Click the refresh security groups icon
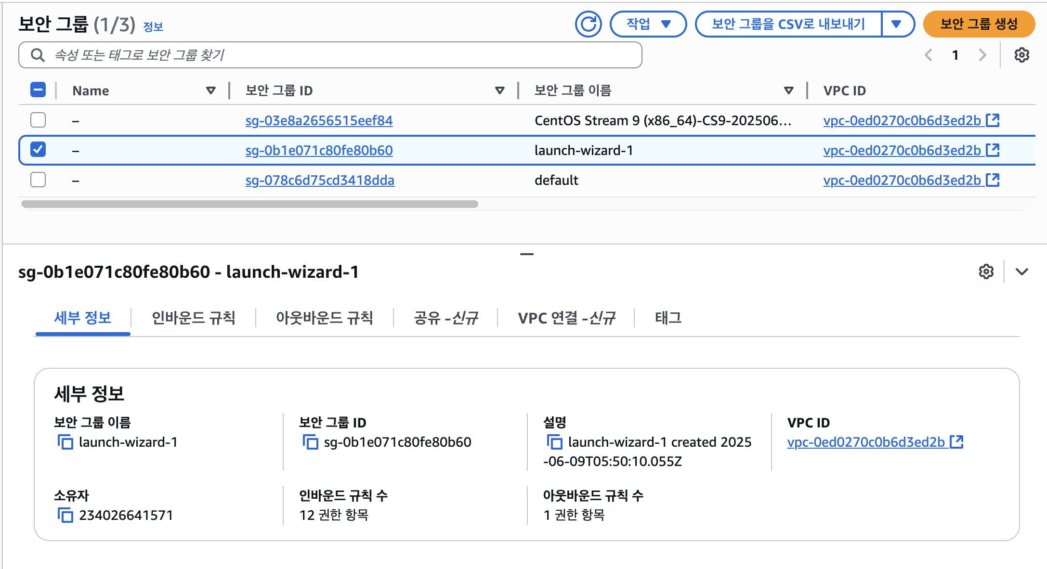Image resolution: width=1047 pixels, height=569 pixels. (x=588, y=24)
